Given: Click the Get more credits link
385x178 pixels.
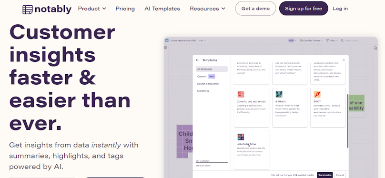Looking at the screenshot, I should pyautogui.click(x=203, y=166).
